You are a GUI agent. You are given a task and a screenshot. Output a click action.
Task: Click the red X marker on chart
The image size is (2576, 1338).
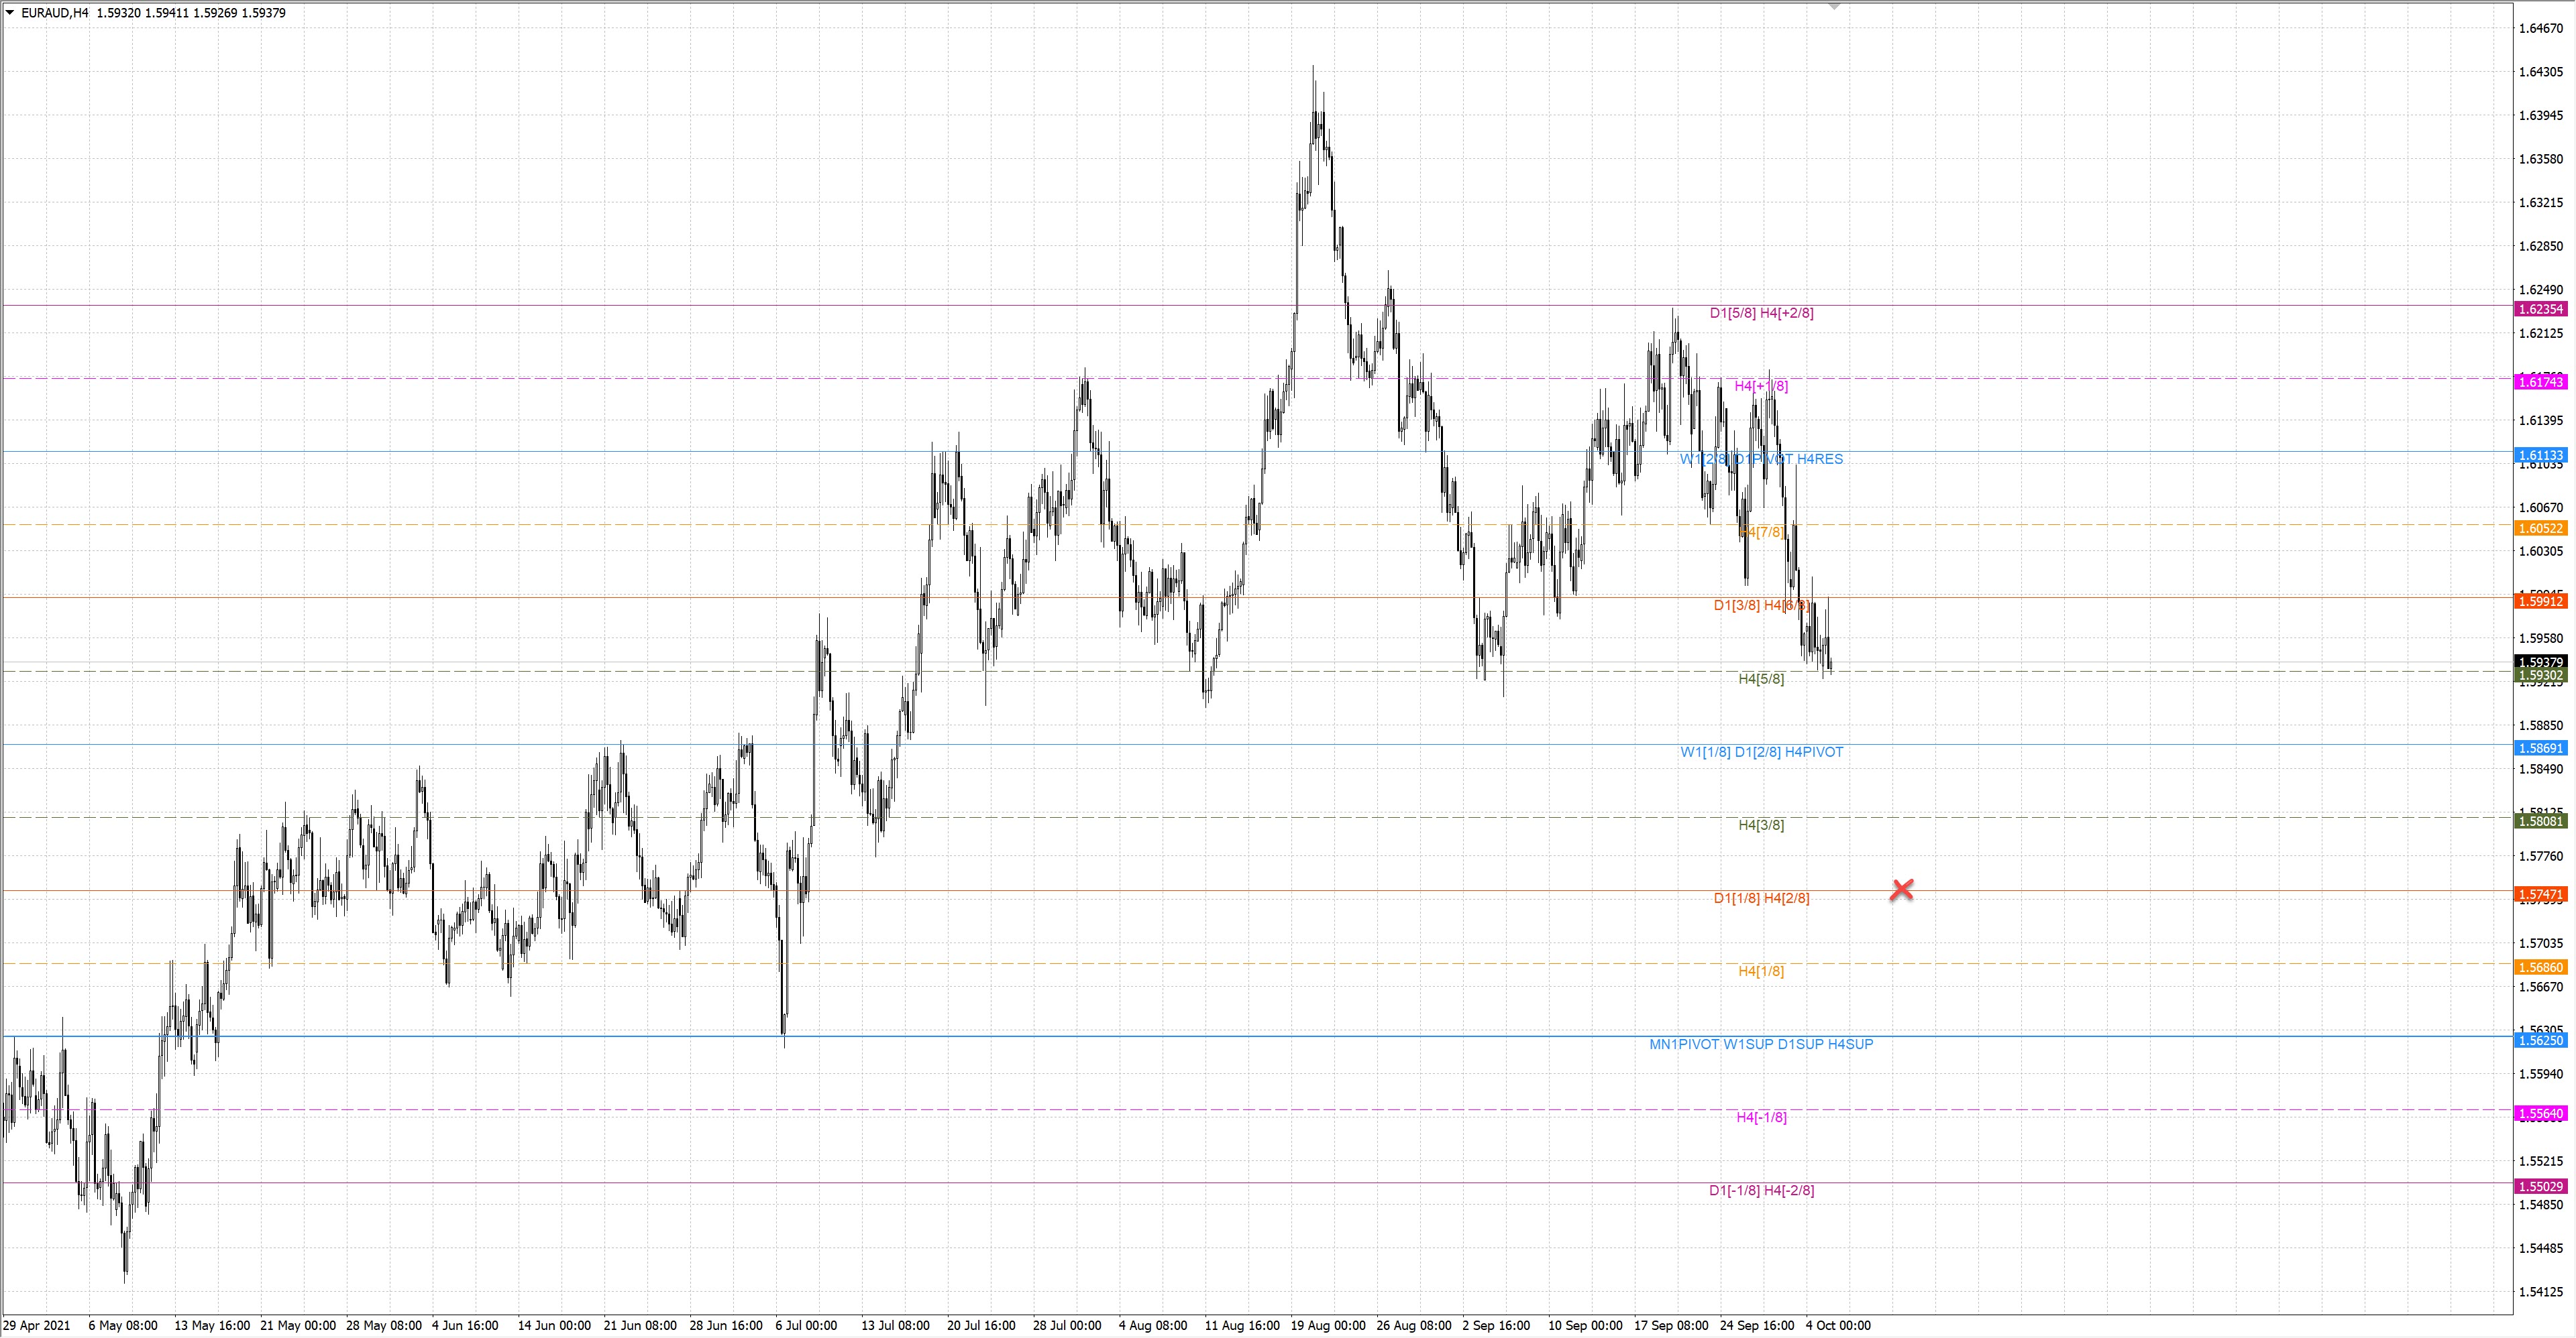[x=1902, y=890]
